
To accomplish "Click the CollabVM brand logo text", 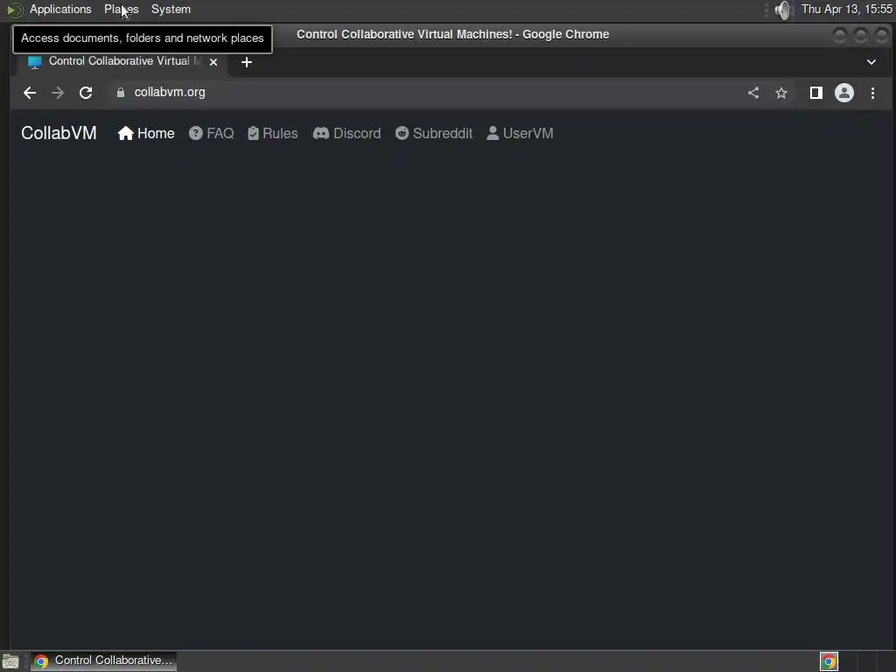I will pyautogui.click(x=59, y=133).
